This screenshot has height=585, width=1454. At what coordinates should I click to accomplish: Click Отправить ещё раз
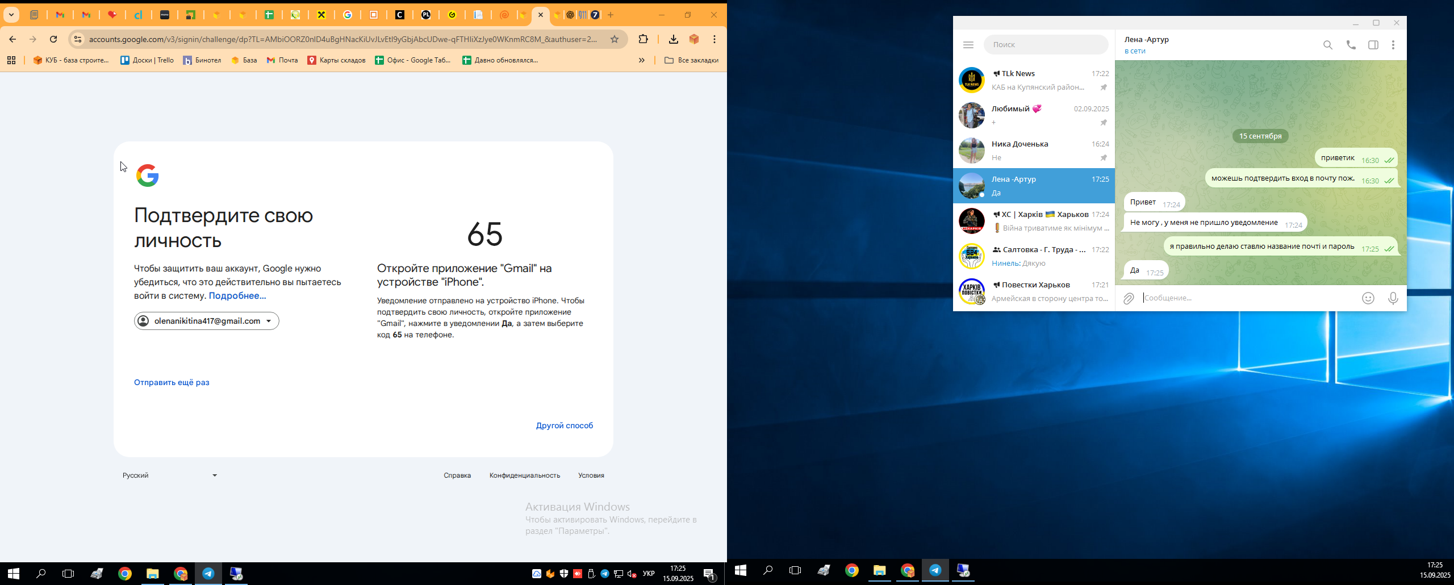[172, 382]
